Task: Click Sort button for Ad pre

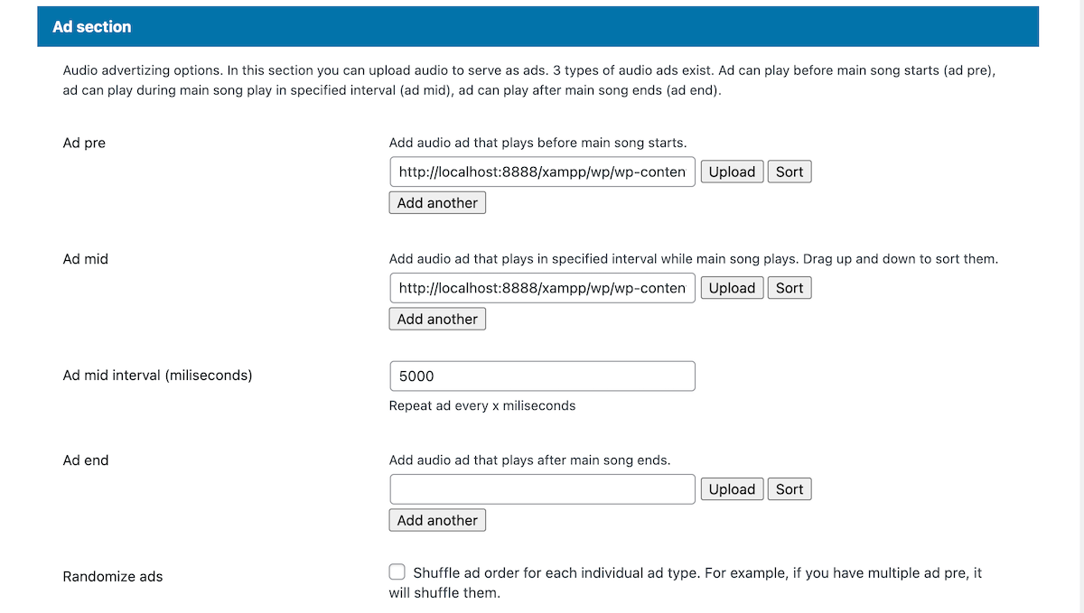Action: [x=790, y=172]
